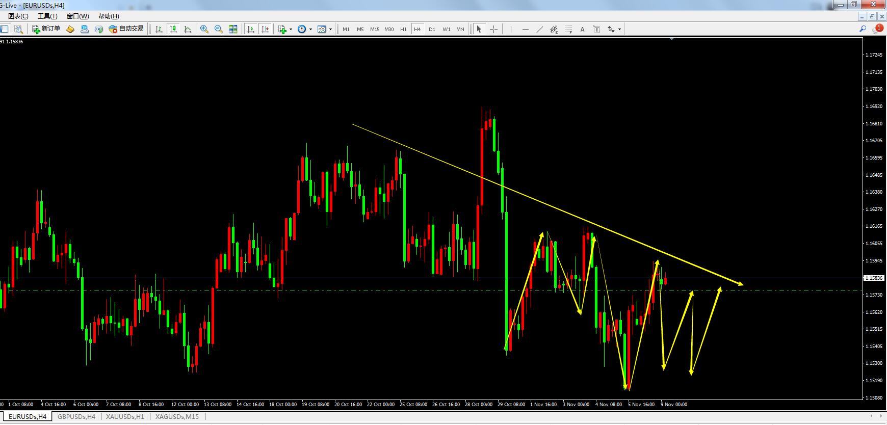Click the New Order (新订单) button
This screenshot has height=425, width=887.
coord(46,29)
